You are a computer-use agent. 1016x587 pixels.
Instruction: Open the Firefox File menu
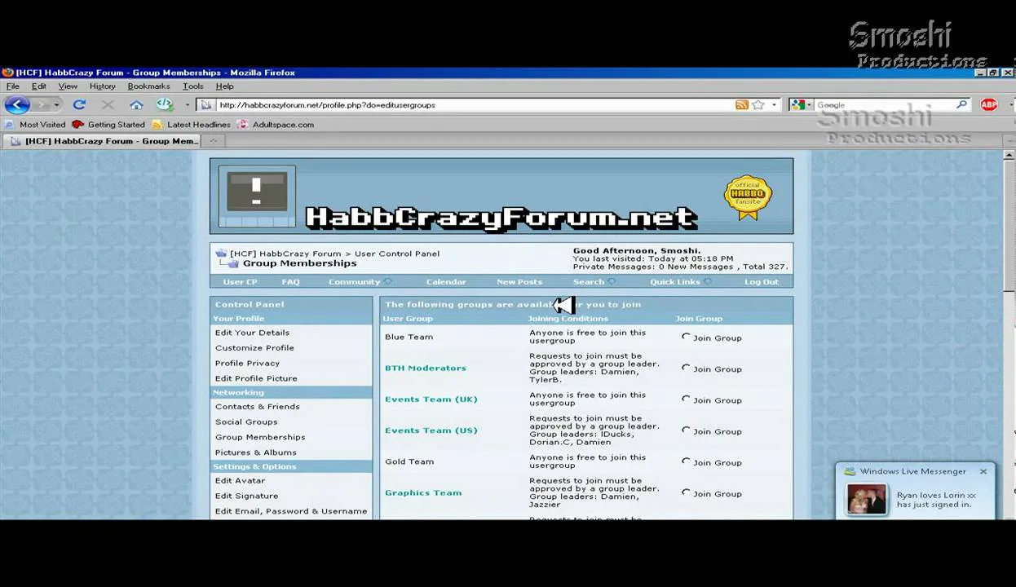13,86
